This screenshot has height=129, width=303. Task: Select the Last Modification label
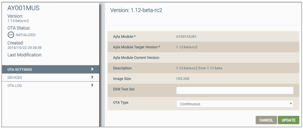25,55
